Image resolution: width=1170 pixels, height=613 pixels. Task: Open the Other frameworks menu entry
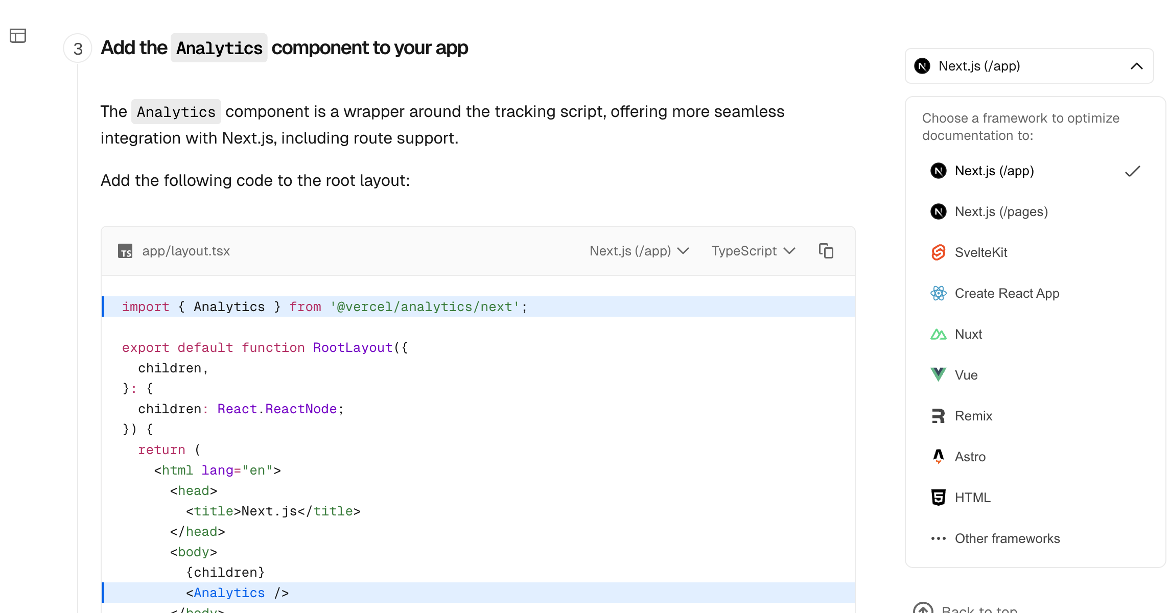(1007, 538)
